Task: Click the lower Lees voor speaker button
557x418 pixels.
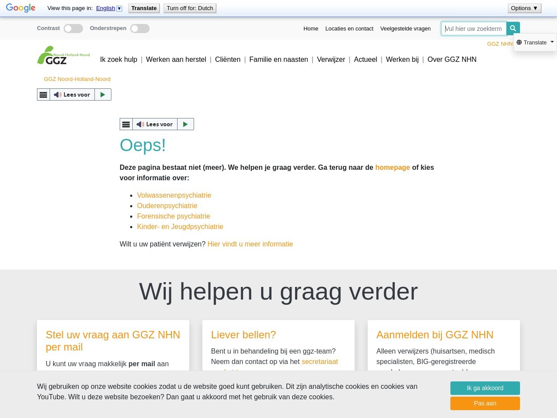Action: tap(155, 124)
